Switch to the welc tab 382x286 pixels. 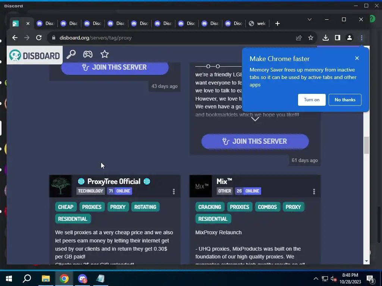257,23
